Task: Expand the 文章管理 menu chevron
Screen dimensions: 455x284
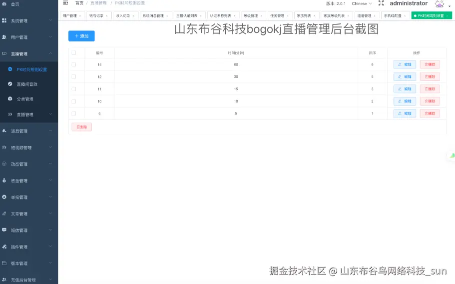Action: [50, 213]
